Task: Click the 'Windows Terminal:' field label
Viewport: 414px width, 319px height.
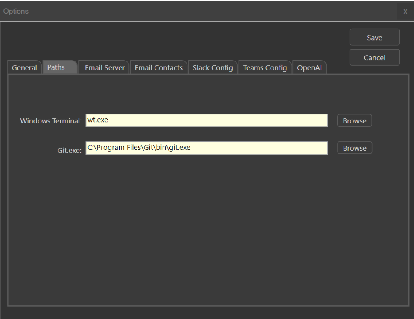Action: point(50,121)
